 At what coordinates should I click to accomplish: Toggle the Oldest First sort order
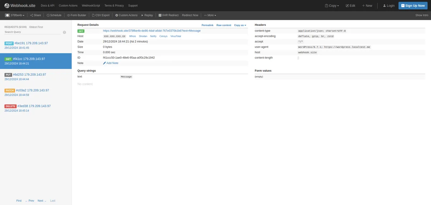(x=36, y=27)
